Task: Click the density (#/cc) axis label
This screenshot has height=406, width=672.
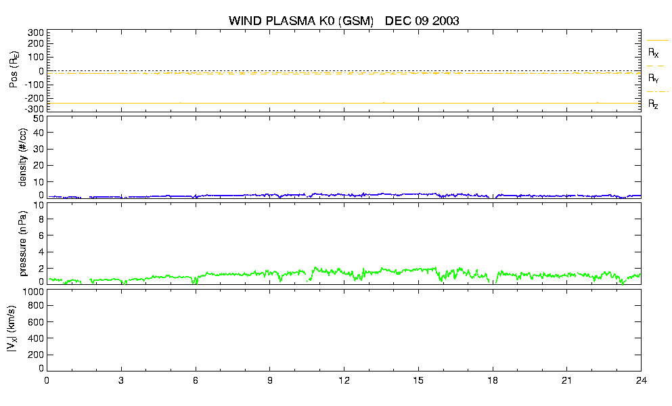Action: coord(23,157)
